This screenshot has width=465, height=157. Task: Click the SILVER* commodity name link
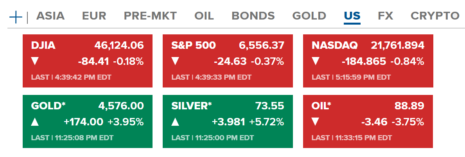(191, 106)
